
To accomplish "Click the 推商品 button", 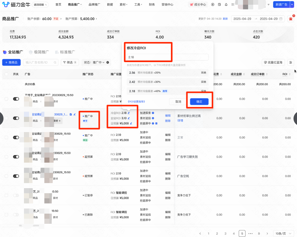I will 11,62.
